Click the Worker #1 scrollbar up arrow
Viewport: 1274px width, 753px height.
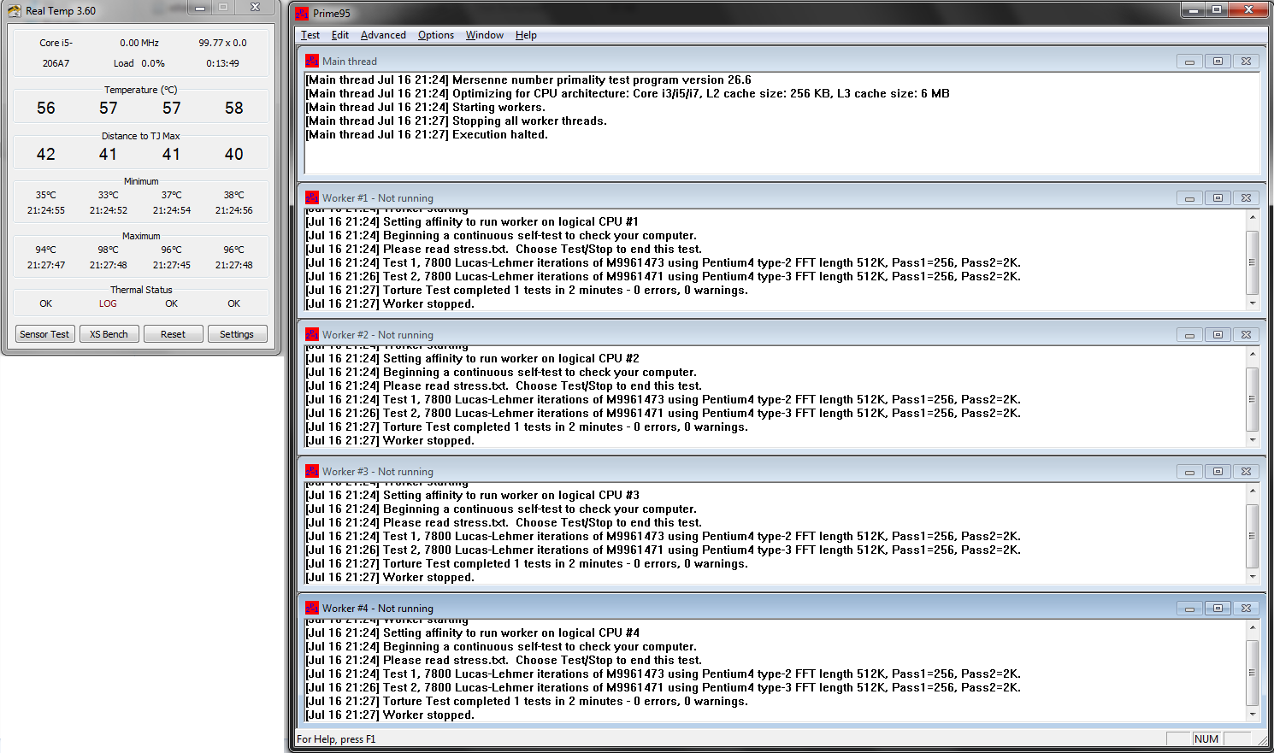1253,217
